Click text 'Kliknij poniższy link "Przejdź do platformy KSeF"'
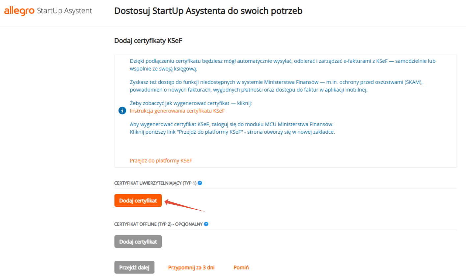Image resolution: width=466 pixels, height=278 pixels. point(232,132)
